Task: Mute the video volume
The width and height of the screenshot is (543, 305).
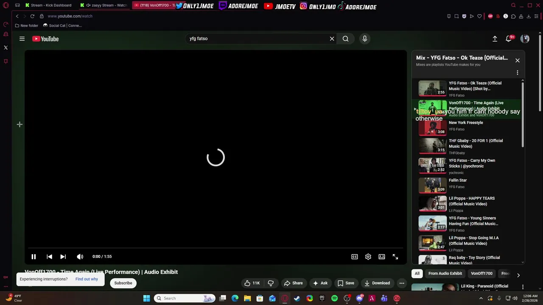Action: pyautogui.click(x=80, y=256)
